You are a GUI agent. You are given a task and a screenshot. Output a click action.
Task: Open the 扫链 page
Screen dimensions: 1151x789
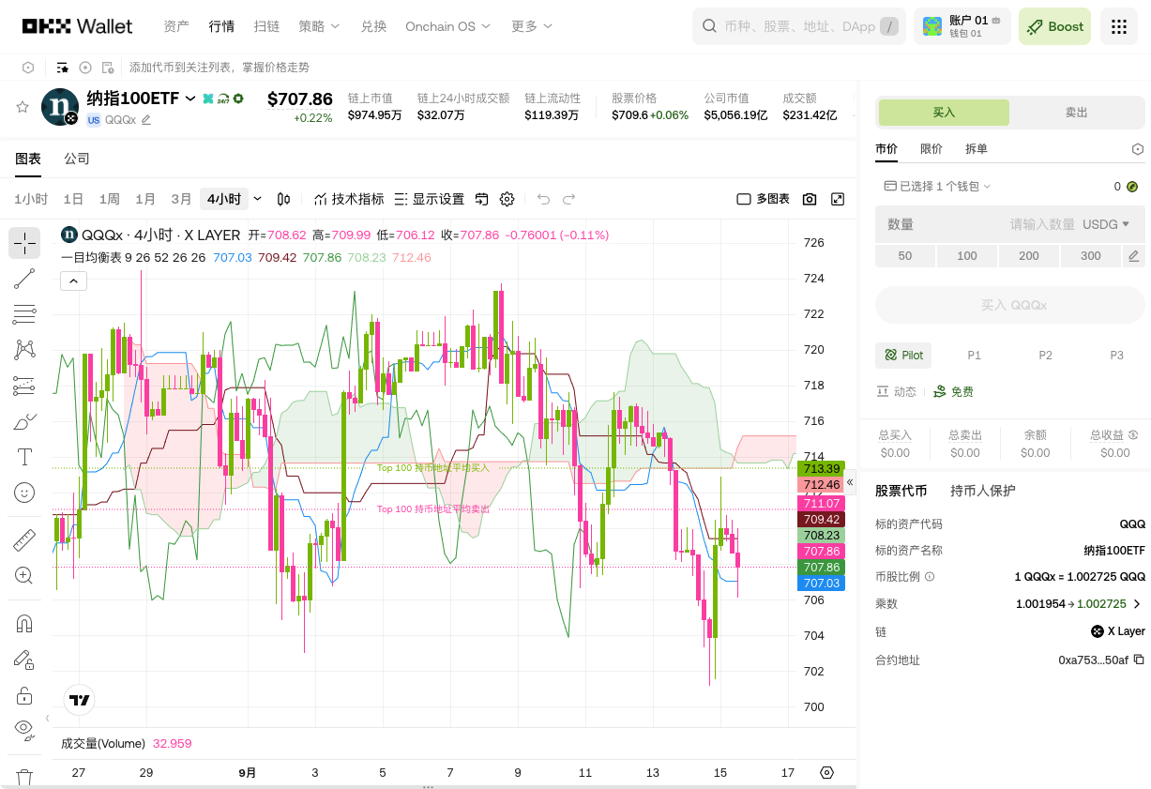(x=266, y=26)
